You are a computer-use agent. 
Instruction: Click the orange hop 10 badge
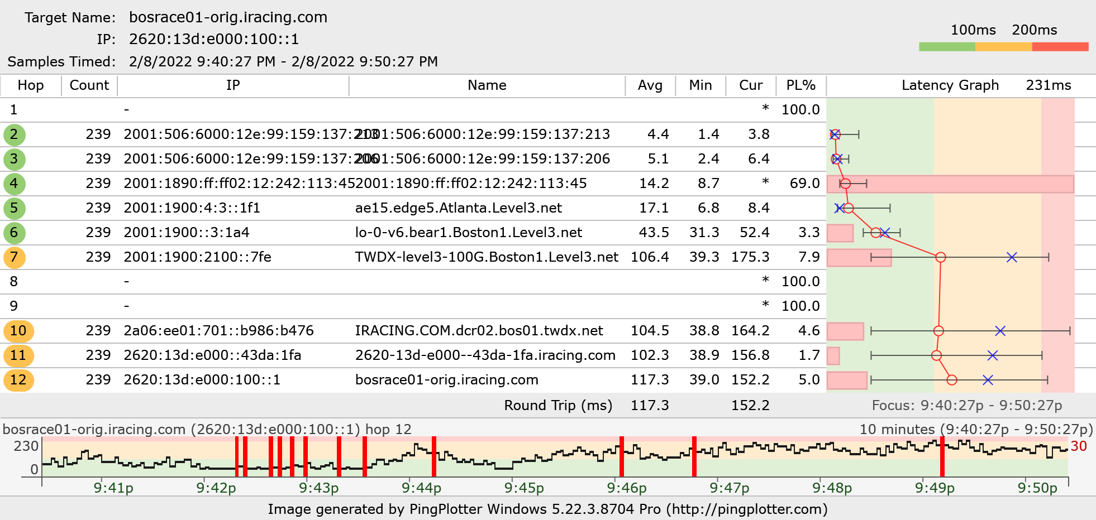(18, 331)
